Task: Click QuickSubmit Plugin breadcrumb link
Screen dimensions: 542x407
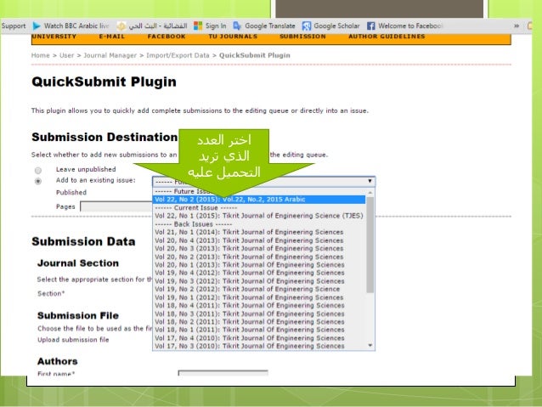Action: coord(255,55)
